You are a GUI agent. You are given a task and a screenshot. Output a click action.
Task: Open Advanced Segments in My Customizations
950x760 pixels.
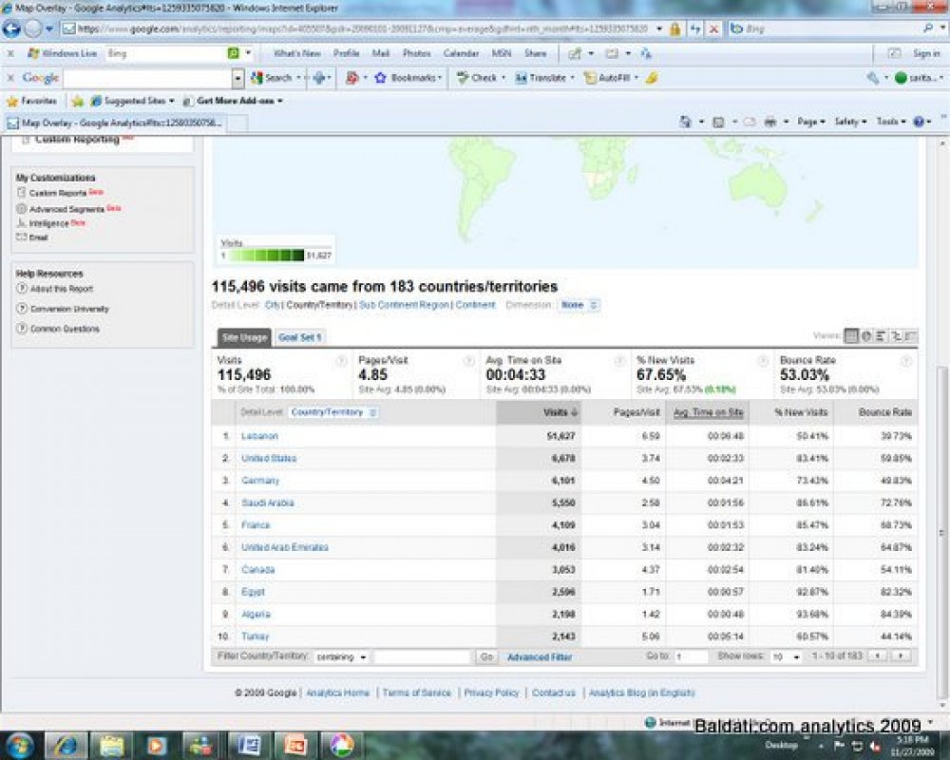click(x=66, y=209)
